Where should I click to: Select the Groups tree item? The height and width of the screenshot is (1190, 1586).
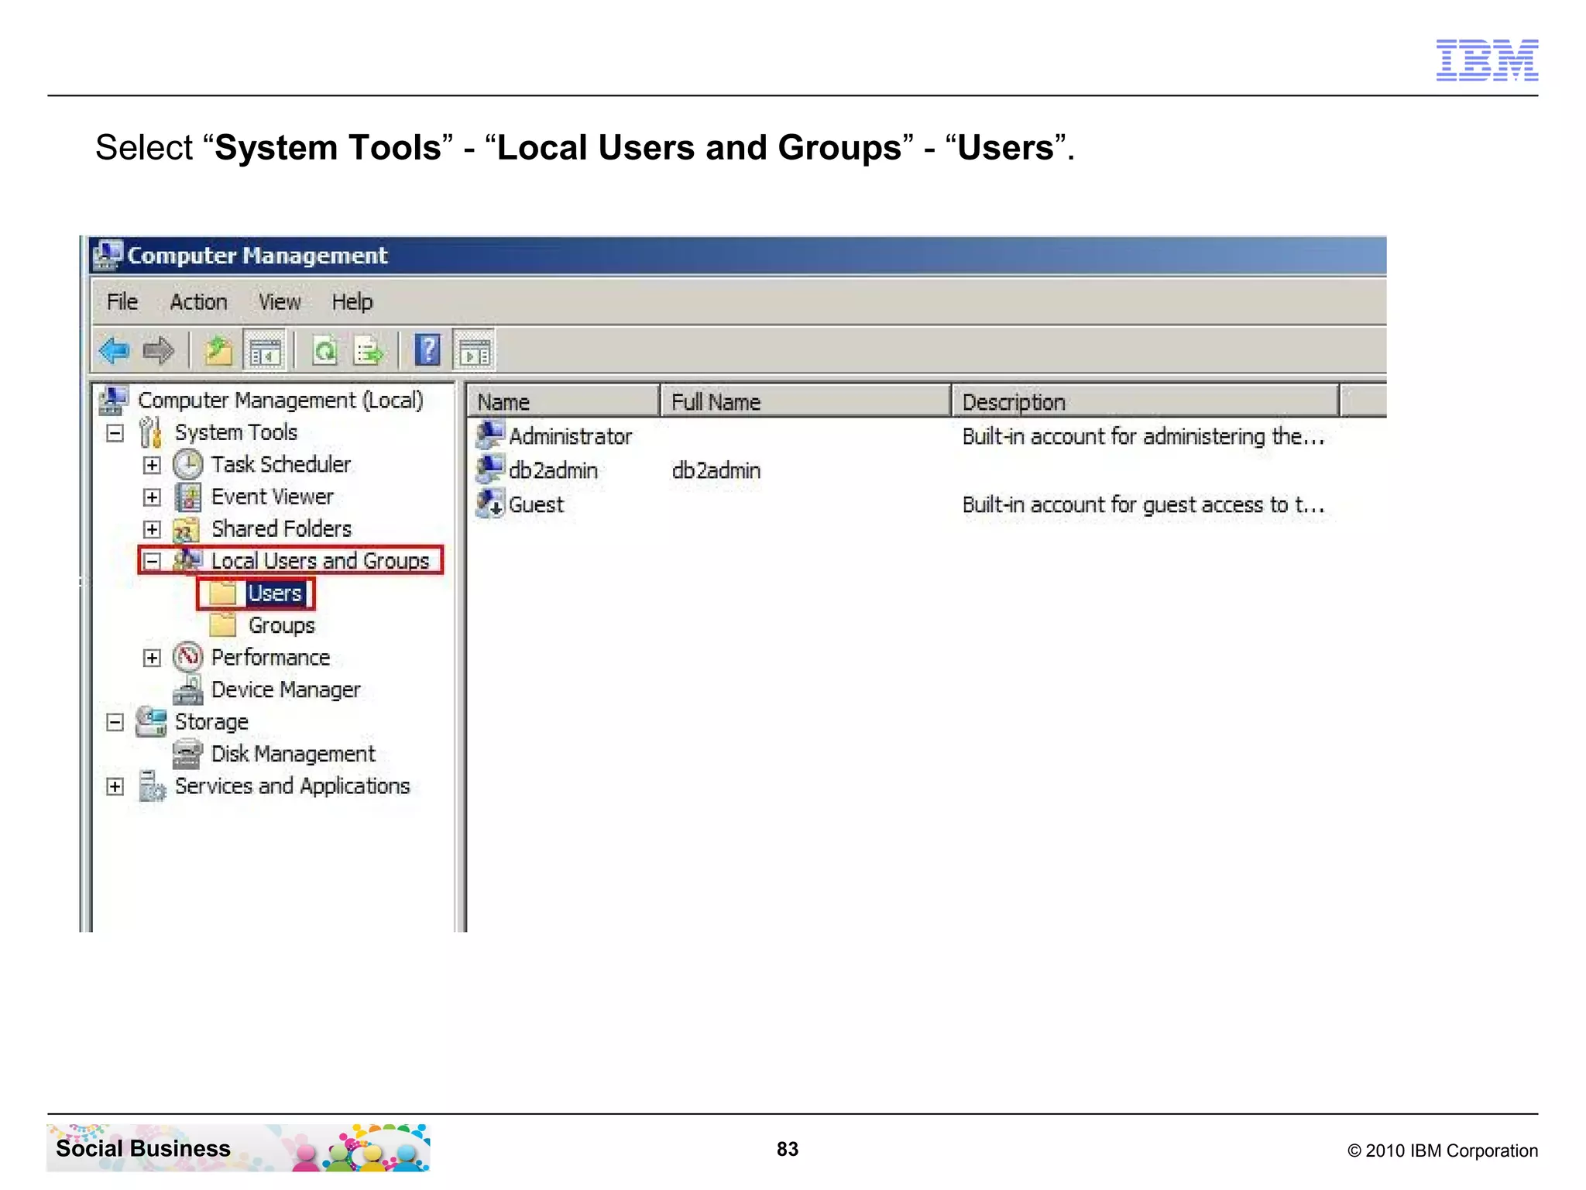coord(282,625)
